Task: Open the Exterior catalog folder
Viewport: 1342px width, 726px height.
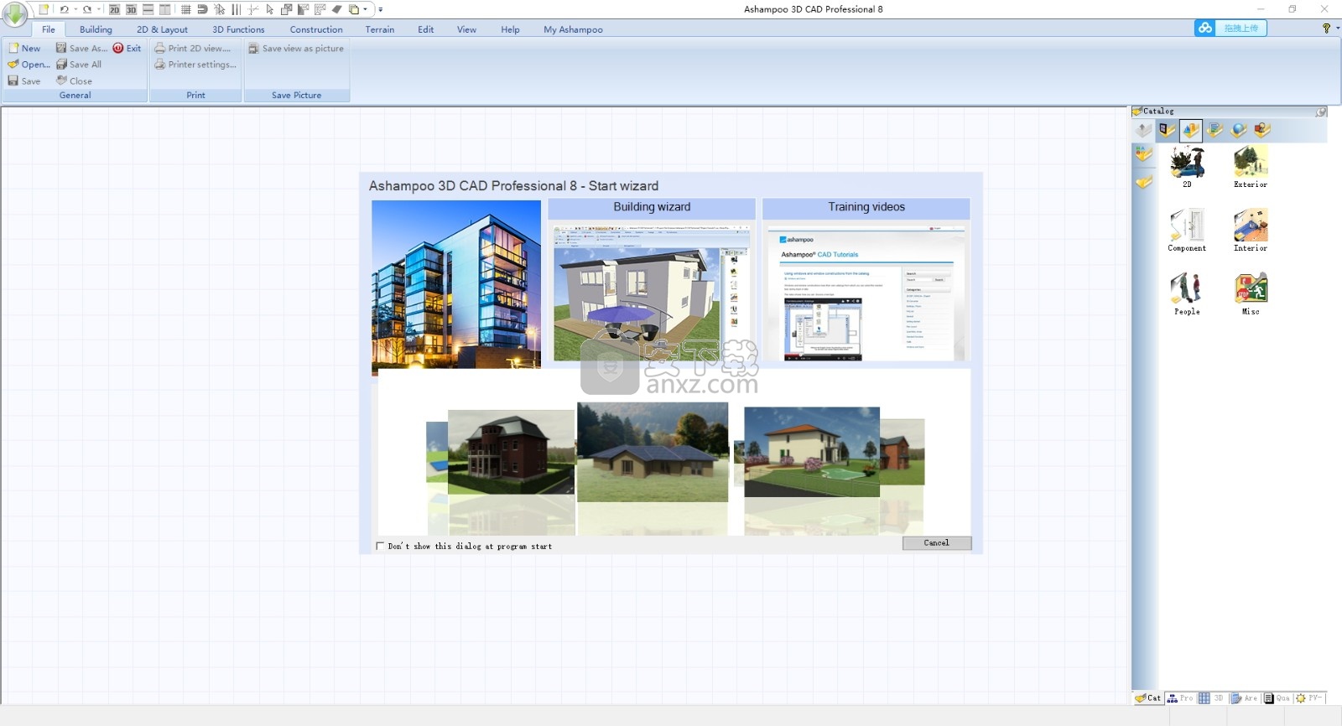Action: (1251, 166)
